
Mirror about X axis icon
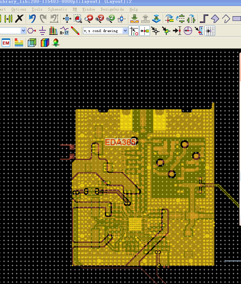[x=180, y=19]
